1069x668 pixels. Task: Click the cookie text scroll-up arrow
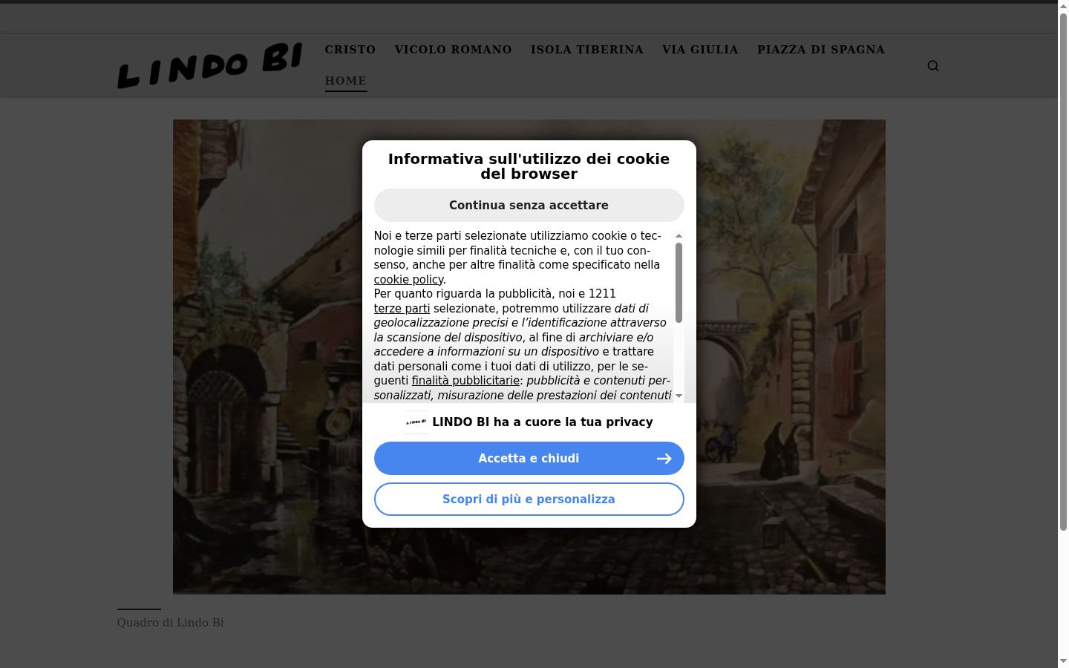pos(679,236)
